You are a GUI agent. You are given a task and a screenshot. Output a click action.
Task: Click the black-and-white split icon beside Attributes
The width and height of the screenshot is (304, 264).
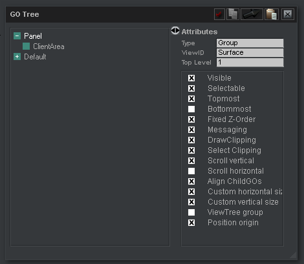coord(175,30)
